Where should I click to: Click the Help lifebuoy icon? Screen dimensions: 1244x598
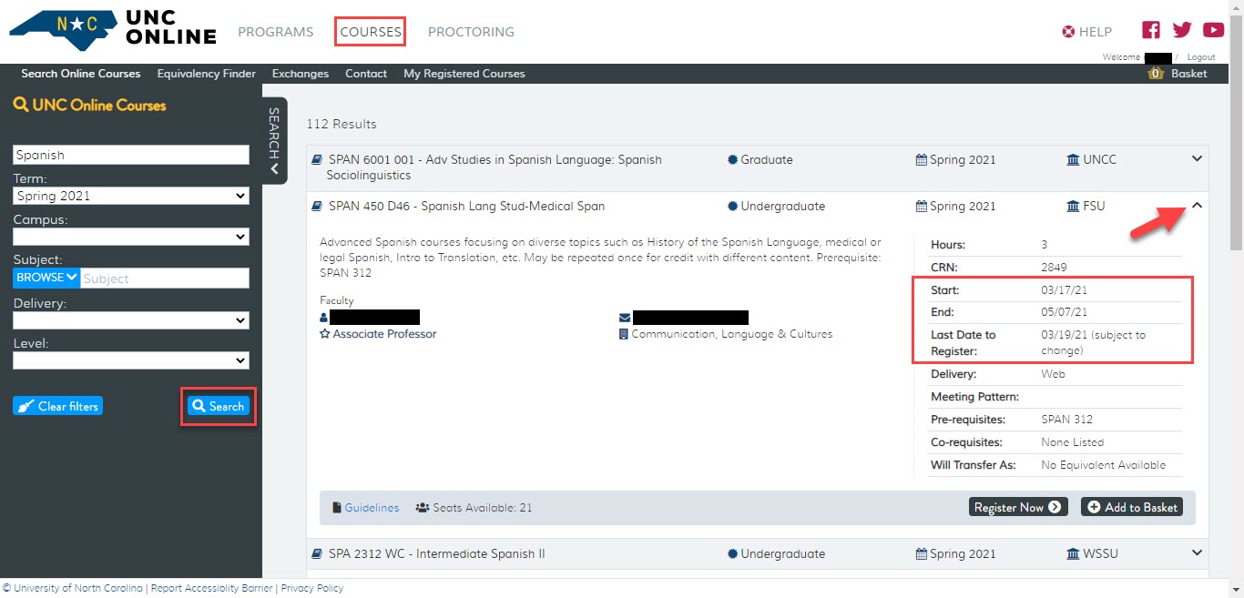[1068, 32]
